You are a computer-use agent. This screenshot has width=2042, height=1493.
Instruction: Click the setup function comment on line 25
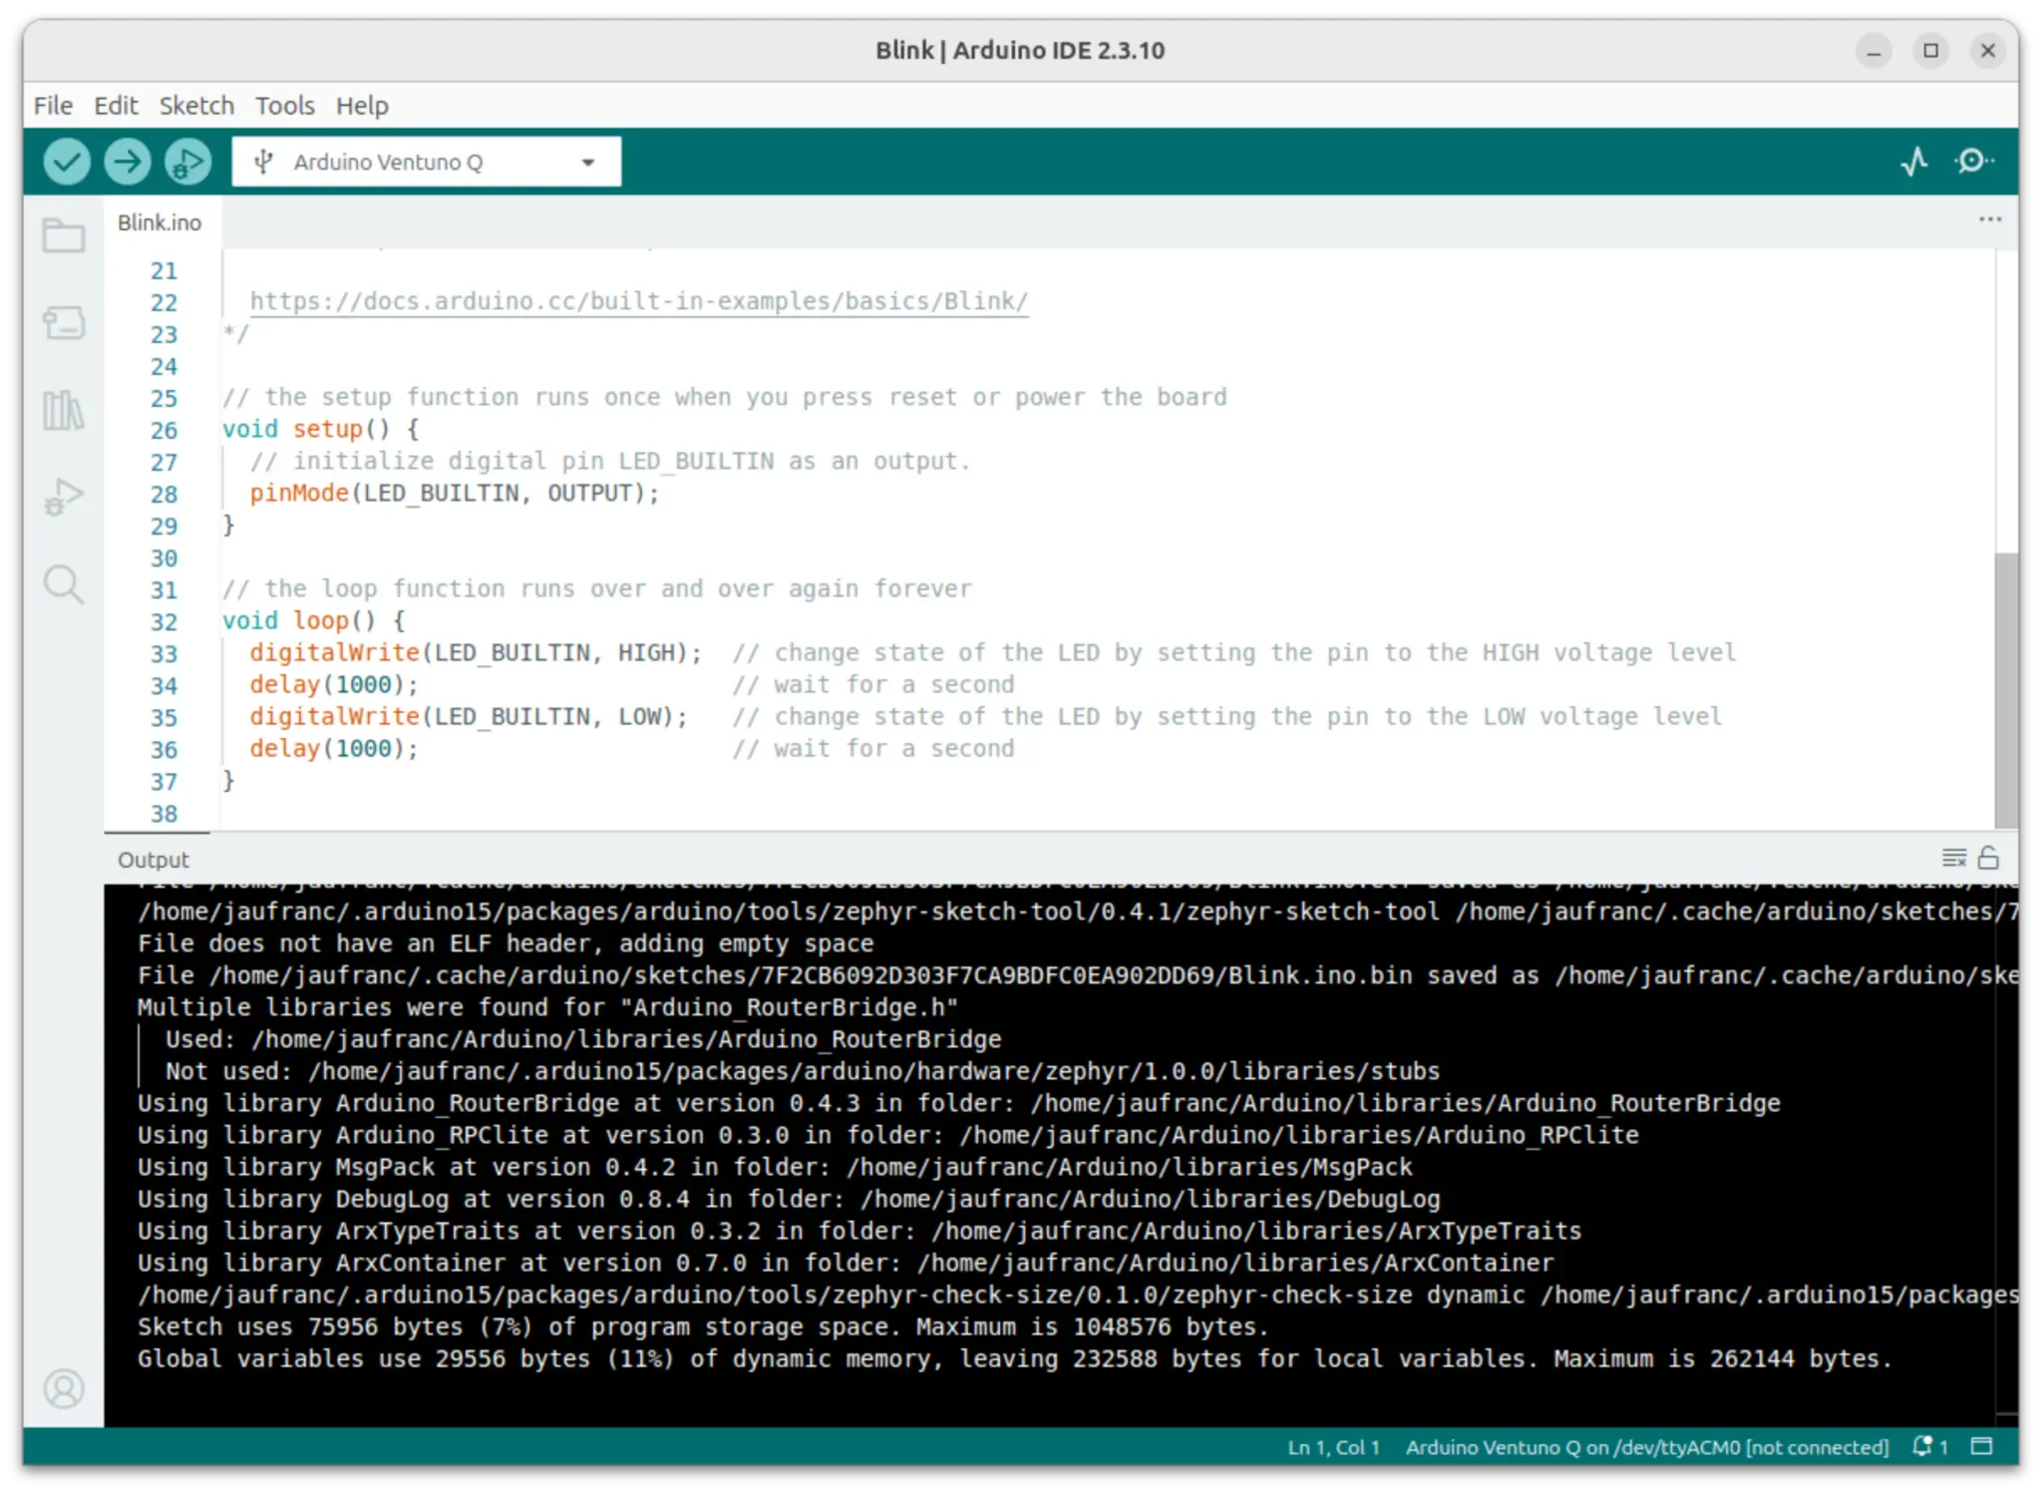pyautogui.click(x=725, y=397)
